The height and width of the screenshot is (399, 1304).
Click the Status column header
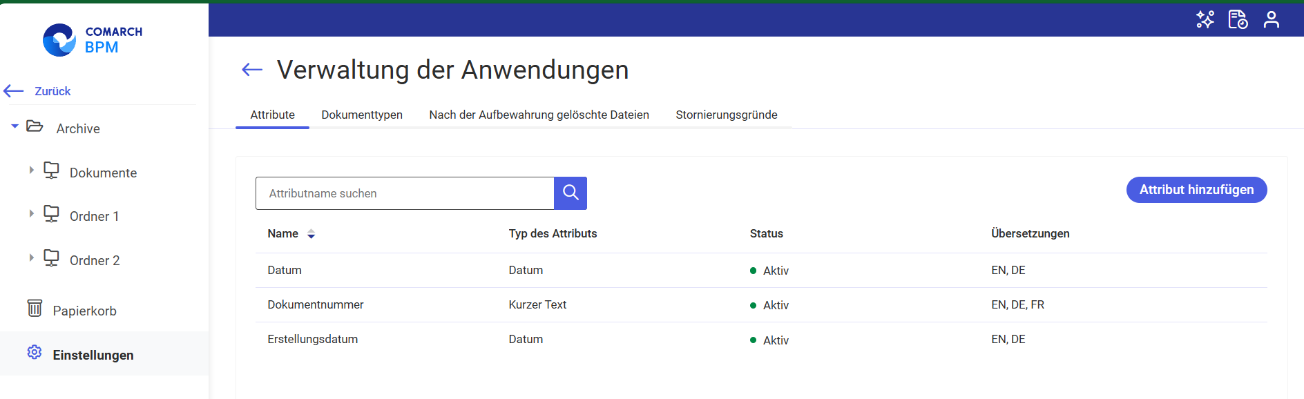tap(767, 233)
